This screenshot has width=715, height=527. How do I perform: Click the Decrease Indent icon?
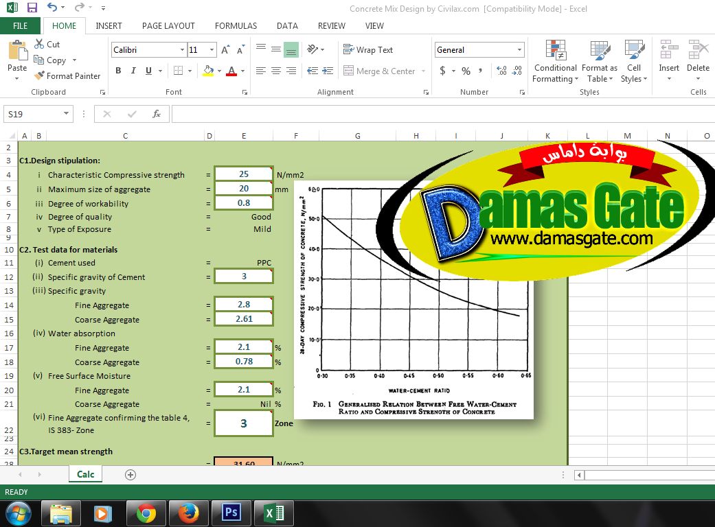[x=313, y=71]
